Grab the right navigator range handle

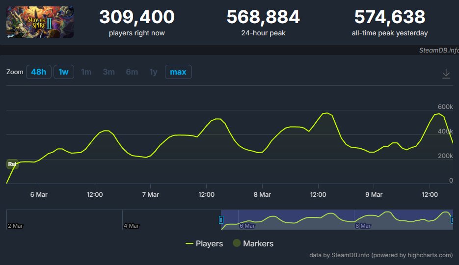tap(452, 220)
